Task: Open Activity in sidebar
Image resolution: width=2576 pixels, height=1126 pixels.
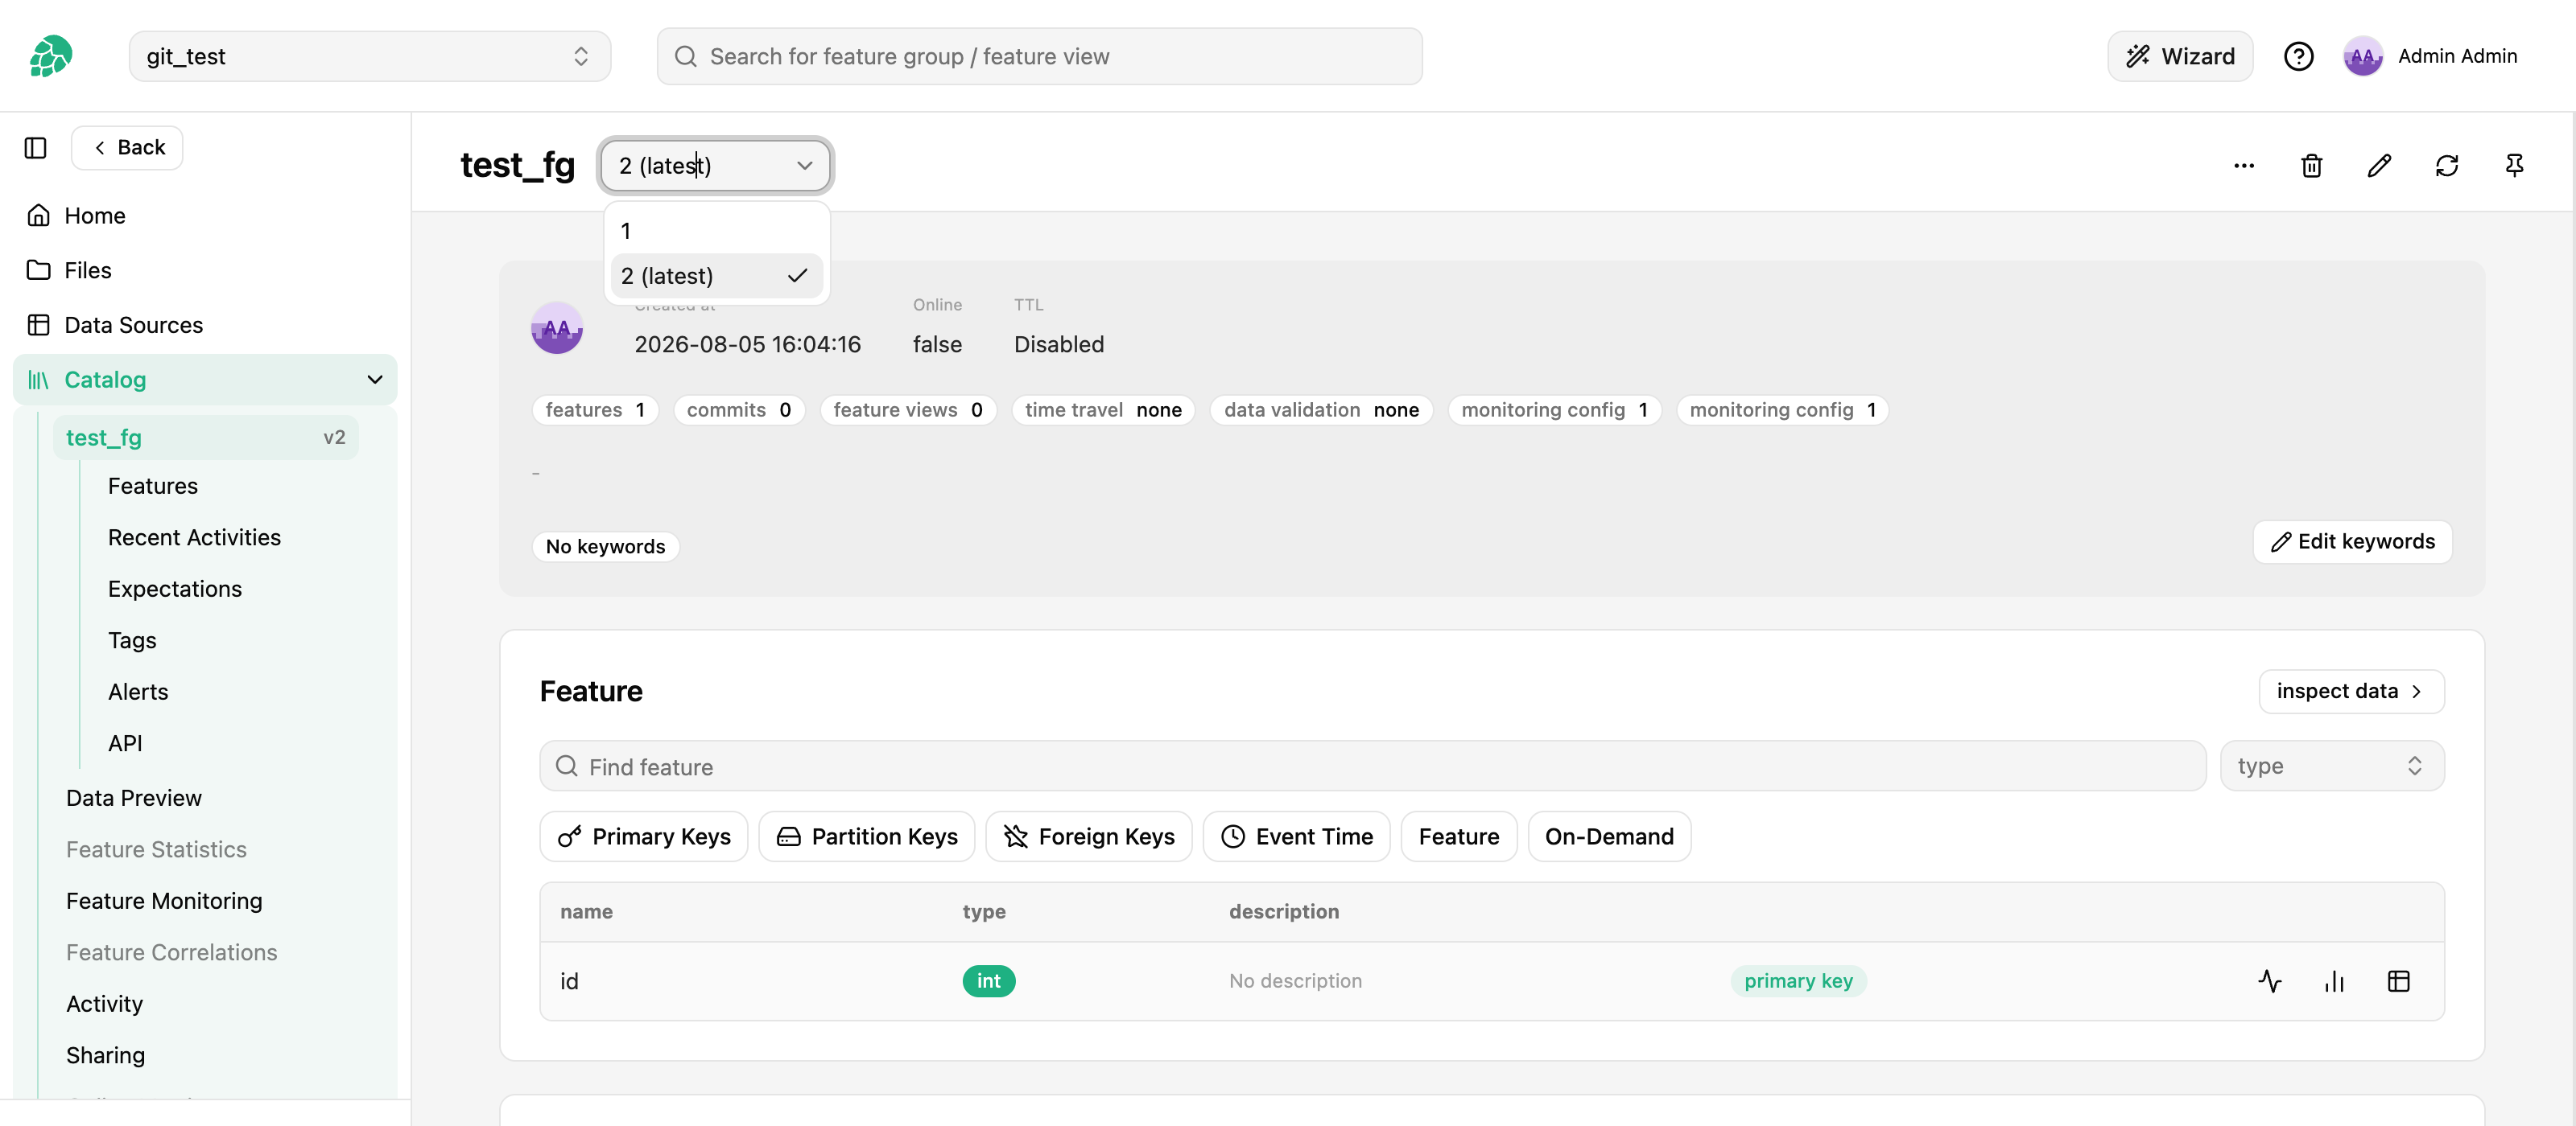Action: 104,1004
